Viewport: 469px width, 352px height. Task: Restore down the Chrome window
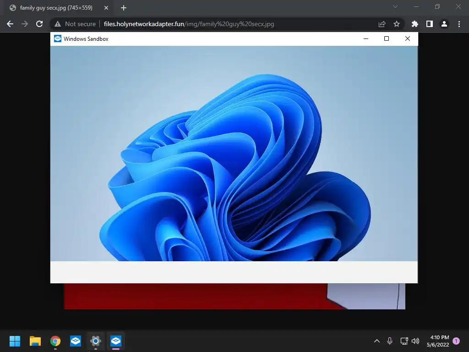click(x=437, y=6)
